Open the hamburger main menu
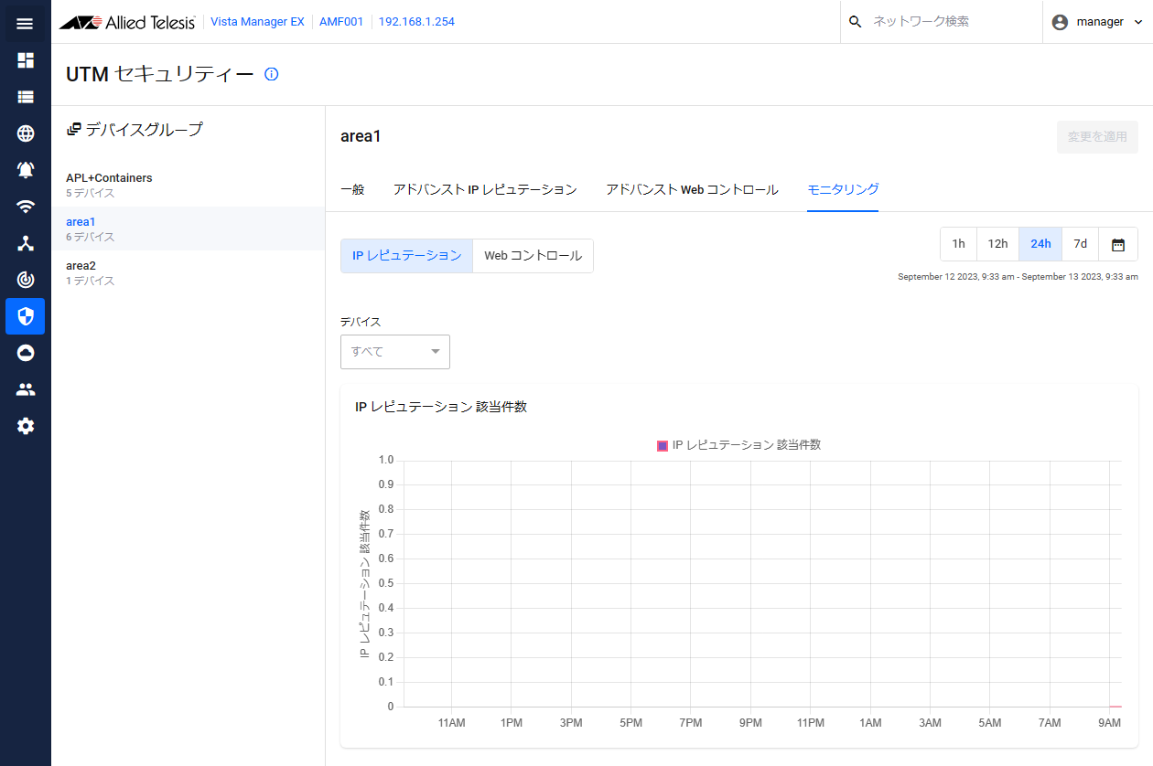The image size is (1153, 766). click(x=26, y=23)
